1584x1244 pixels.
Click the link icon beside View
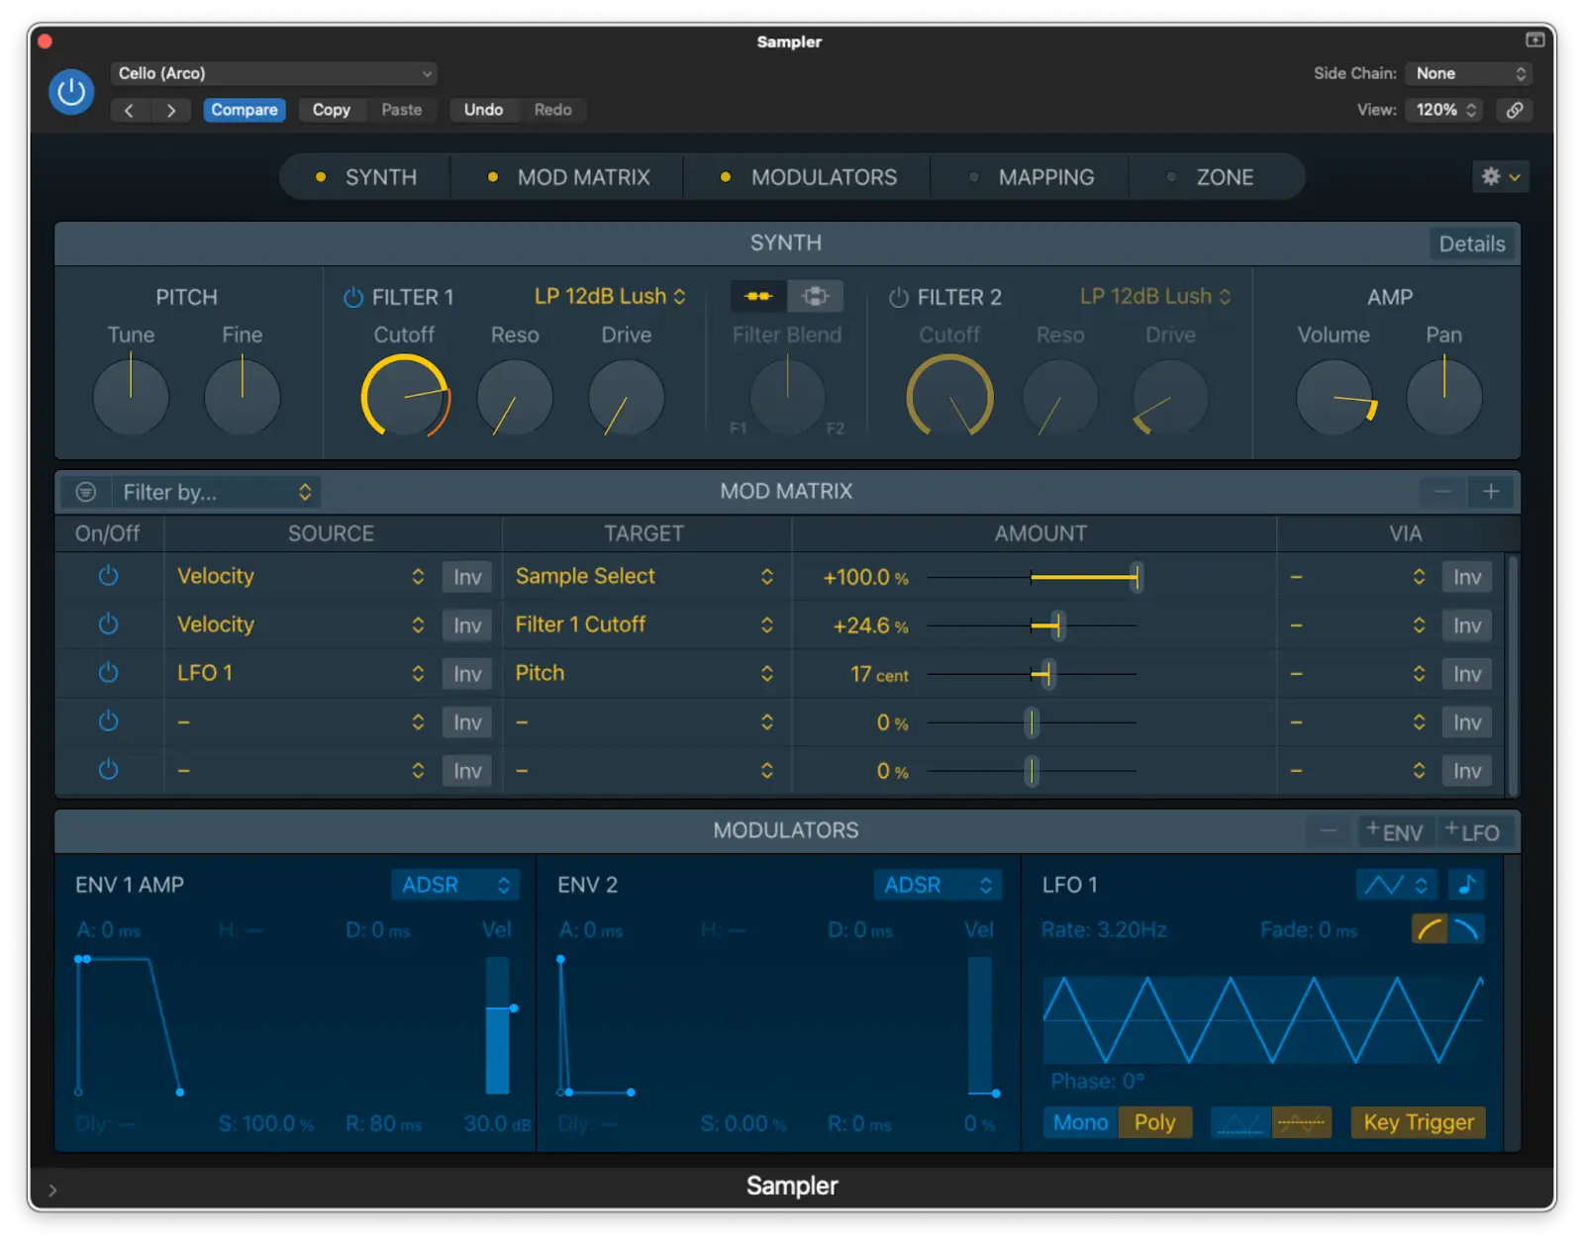pos(1514,110)
